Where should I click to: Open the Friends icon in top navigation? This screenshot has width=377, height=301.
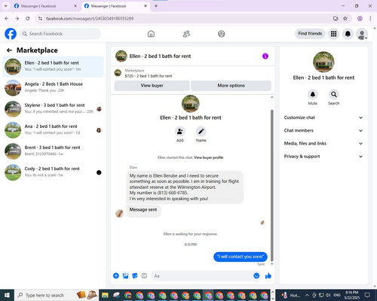186,34
